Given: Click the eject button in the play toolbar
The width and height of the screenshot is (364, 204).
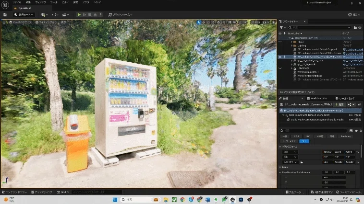Looking at the screenshot, I should pyautogui.click(x=95, y=14).
